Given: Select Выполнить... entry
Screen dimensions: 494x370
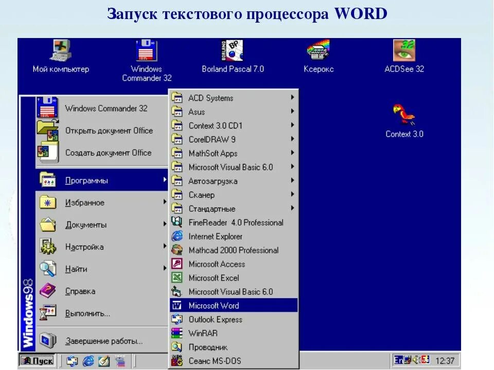Looking at the screenshot, I should [x=101, y=313].
